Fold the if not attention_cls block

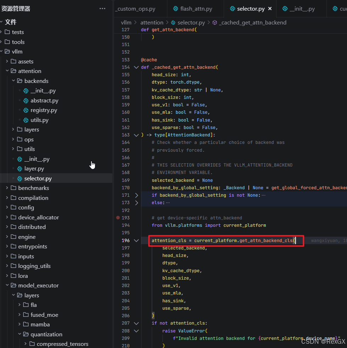point(136,323)
